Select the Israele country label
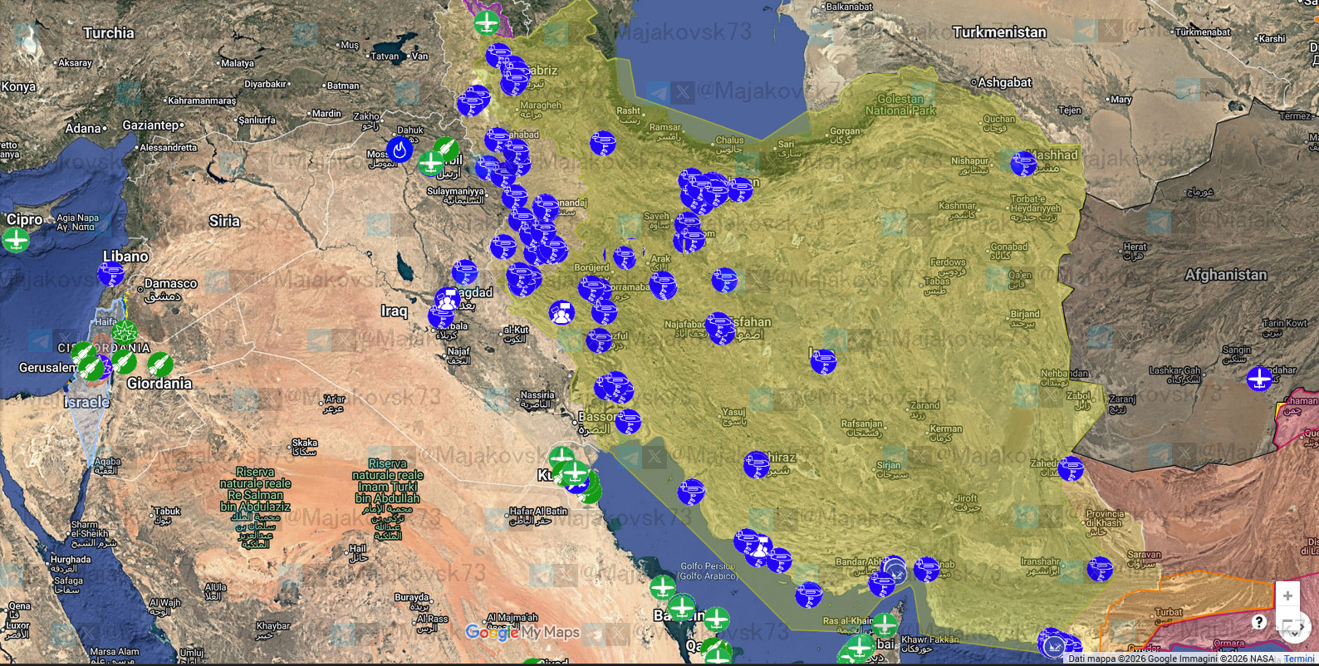 87,402
